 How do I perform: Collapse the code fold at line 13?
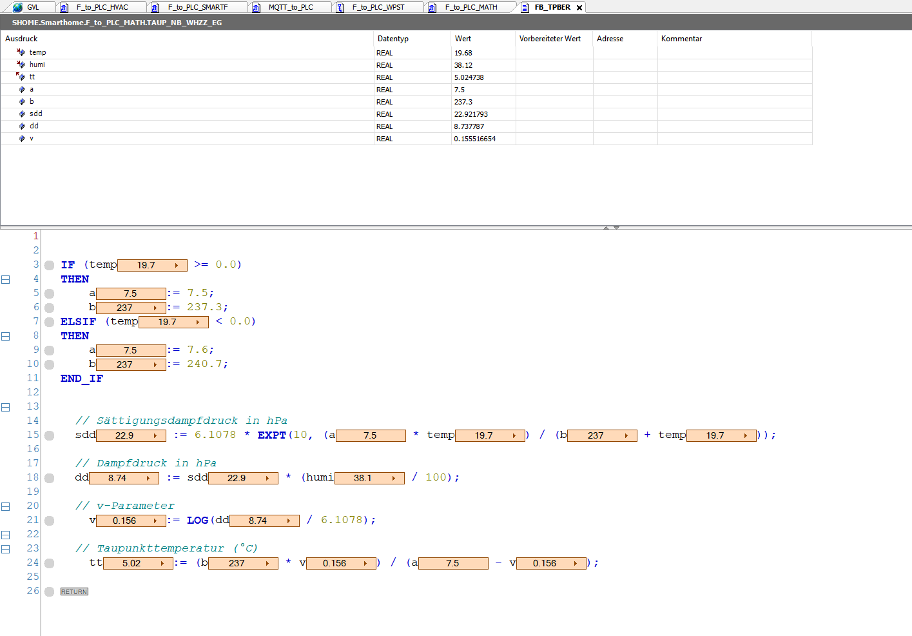click(6, 407)
